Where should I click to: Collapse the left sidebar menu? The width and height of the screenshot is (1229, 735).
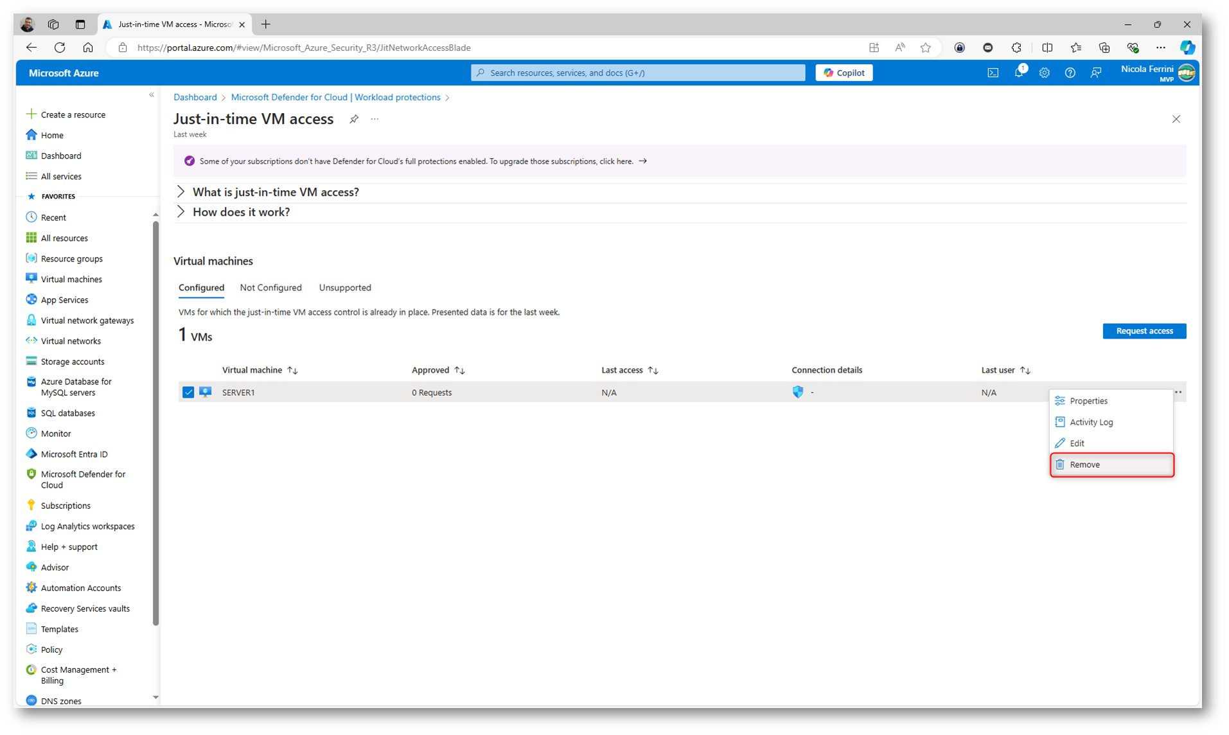152,95
